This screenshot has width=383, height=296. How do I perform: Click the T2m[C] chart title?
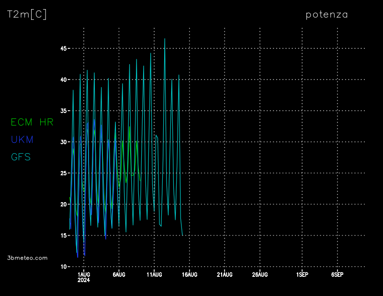tap(27, 15)
